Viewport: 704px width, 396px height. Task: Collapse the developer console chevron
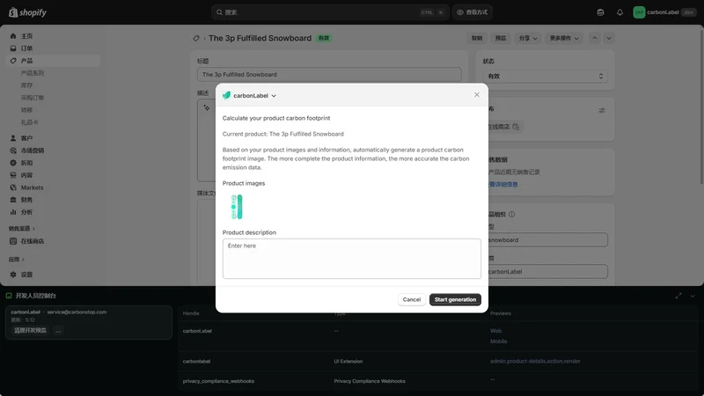pyautogui.click(x=693, y=296)
